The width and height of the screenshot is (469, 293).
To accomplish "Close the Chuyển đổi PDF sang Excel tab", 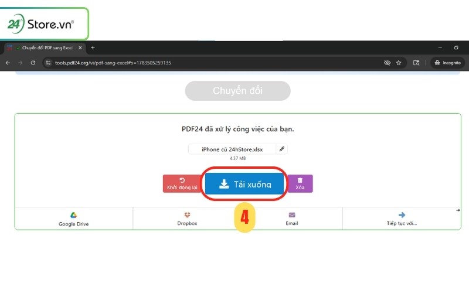I will pyautogui.click(x=80, y=48).
